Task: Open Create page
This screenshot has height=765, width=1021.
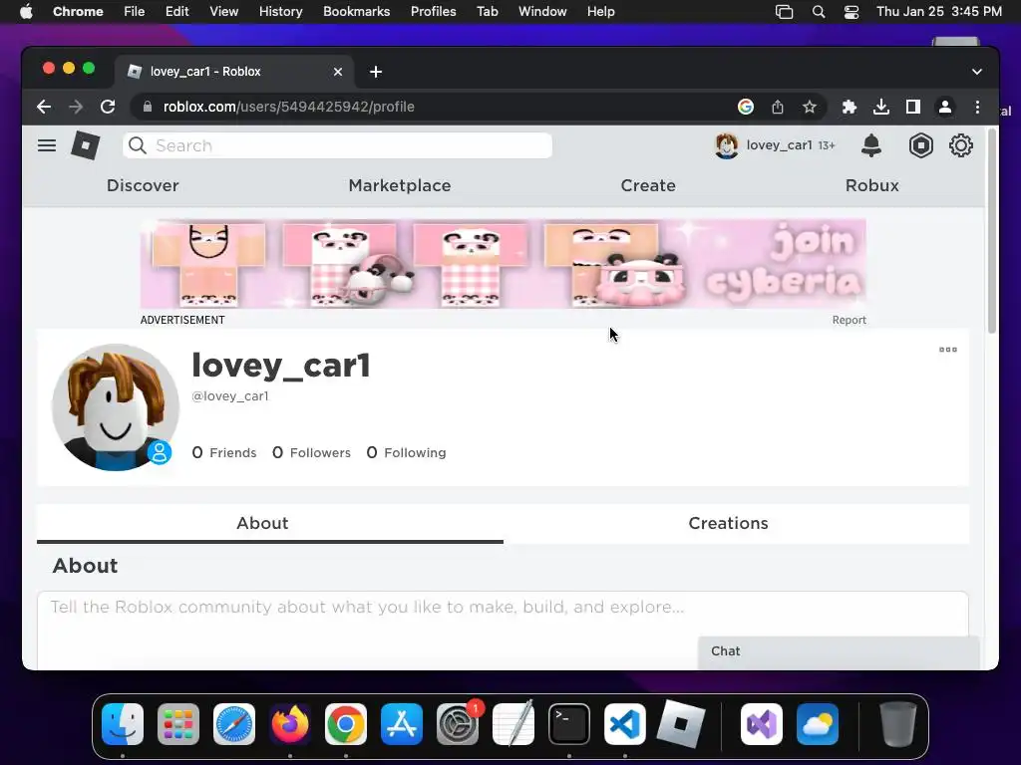Action: pos(648,185)
